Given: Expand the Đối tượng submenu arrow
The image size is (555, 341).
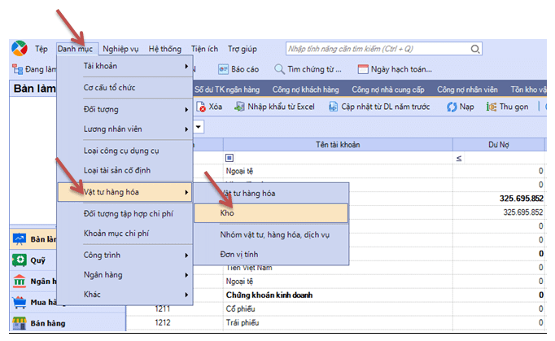Looking at the screenshot, I should [x=186, y=109].
